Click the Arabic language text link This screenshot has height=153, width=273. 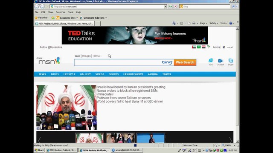click(x=230, y=47)
